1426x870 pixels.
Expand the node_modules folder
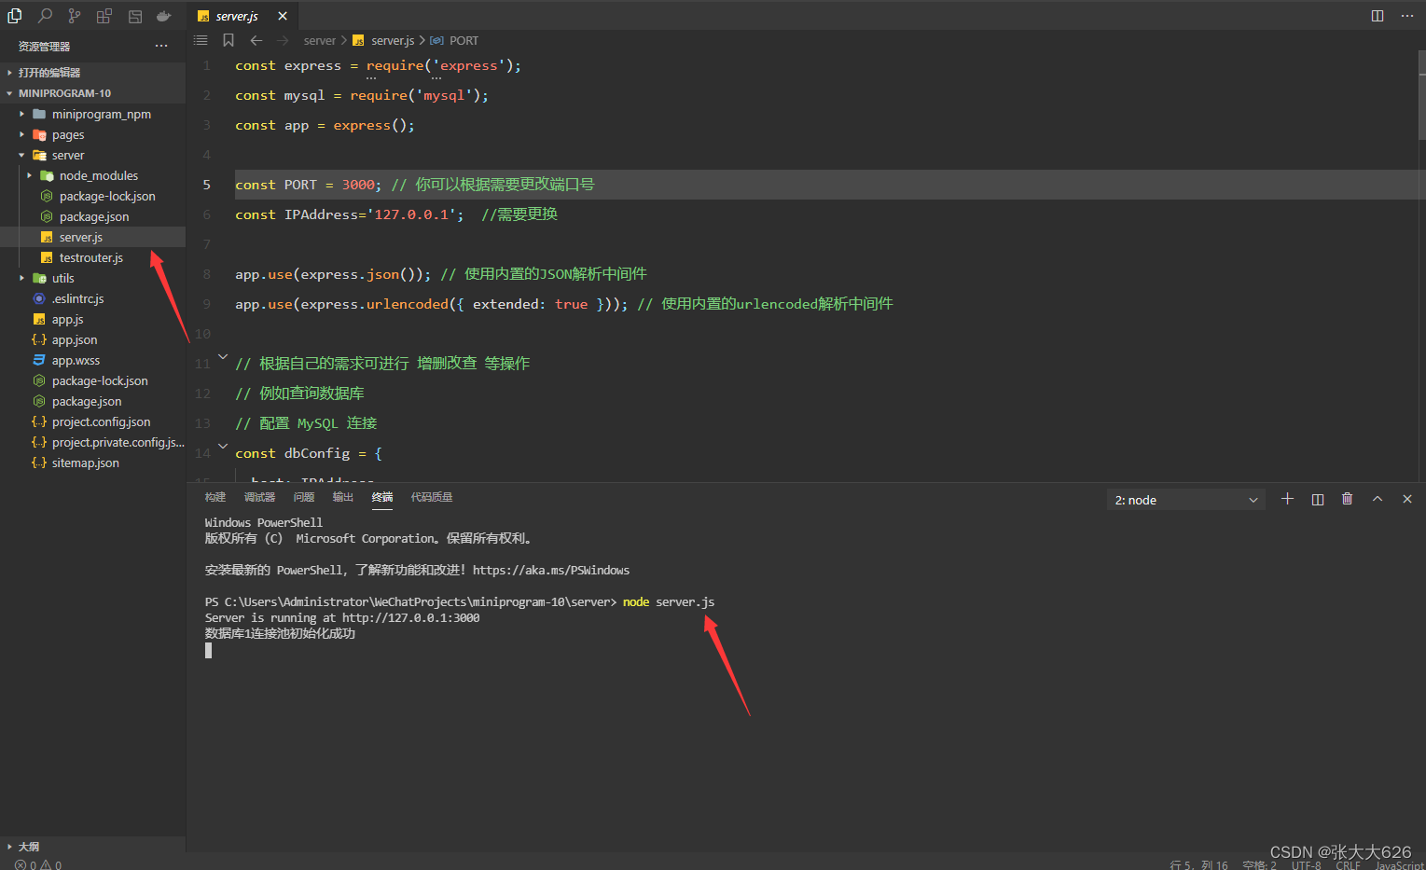(29, 175)
